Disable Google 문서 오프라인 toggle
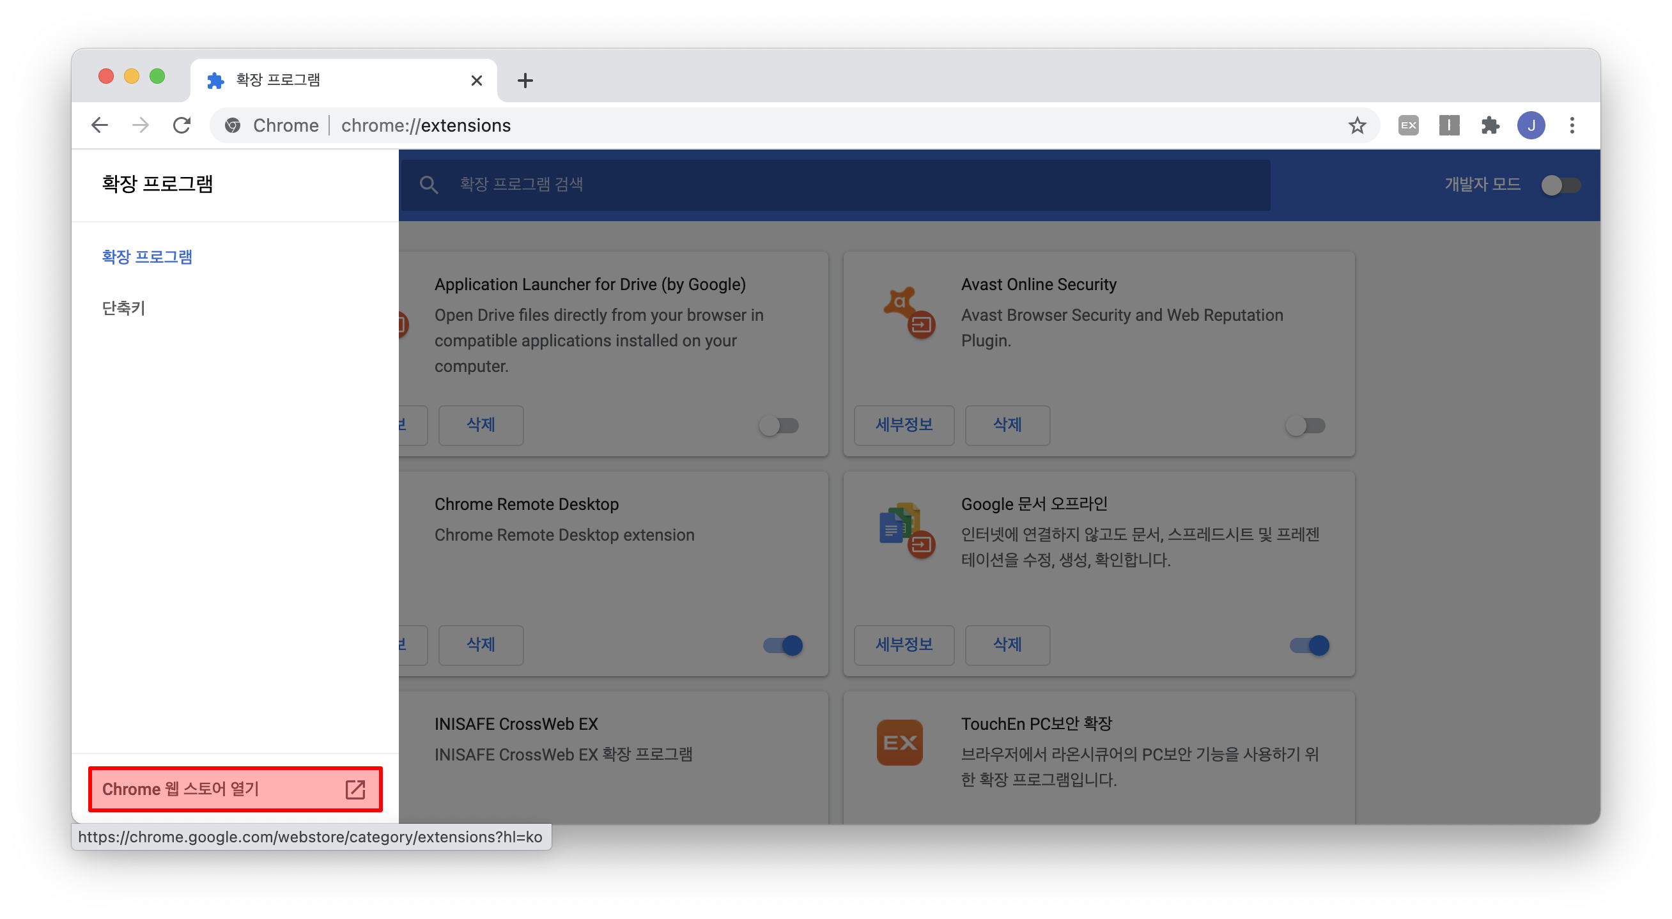Image resolution: width=1672 pixels, height=919 pixels. tap(1309, 645)
